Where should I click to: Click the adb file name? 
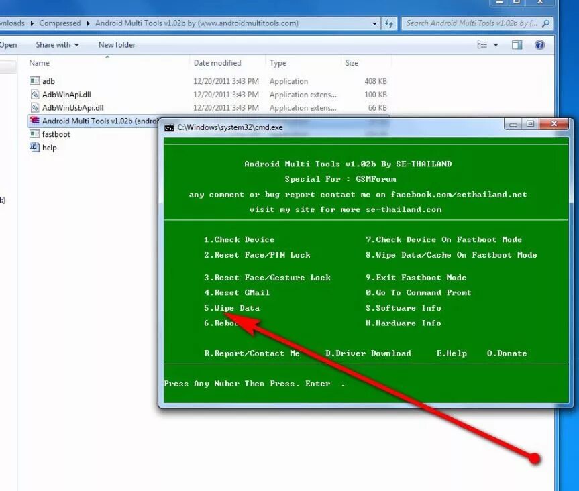pos(48,81)
